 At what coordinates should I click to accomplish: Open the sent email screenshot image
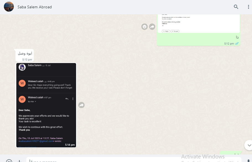pos(199,23)
